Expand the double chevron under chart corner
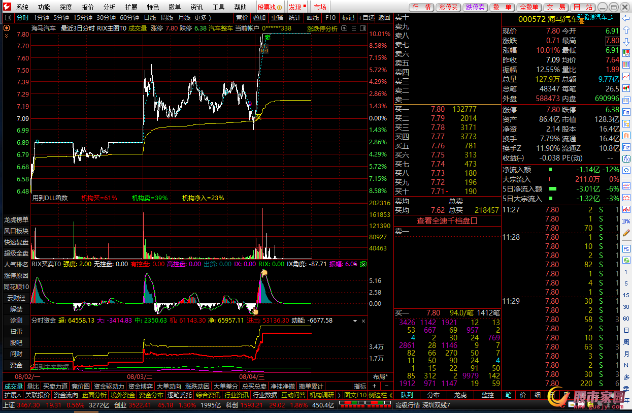Screen dimensions: 632x413 pyautogui.click(x=6, y=37)
